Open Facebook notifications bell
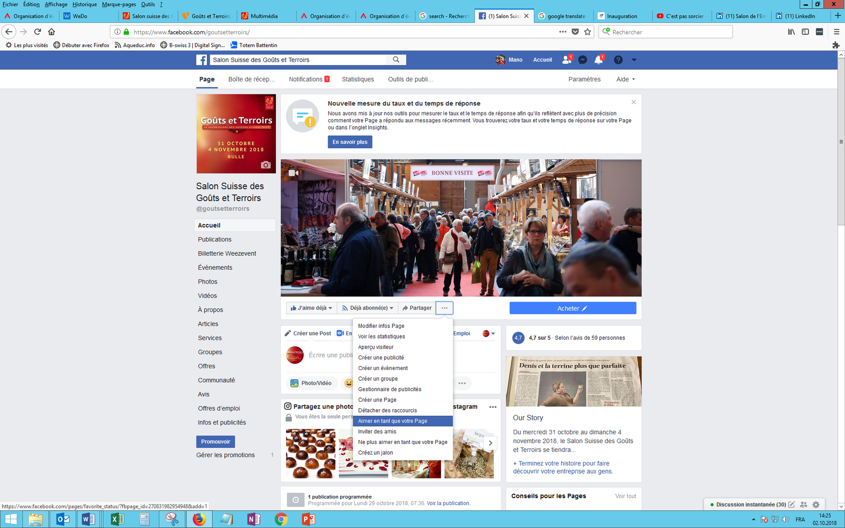The width and height of the screenshot is (845, 528). coord(599,60)
